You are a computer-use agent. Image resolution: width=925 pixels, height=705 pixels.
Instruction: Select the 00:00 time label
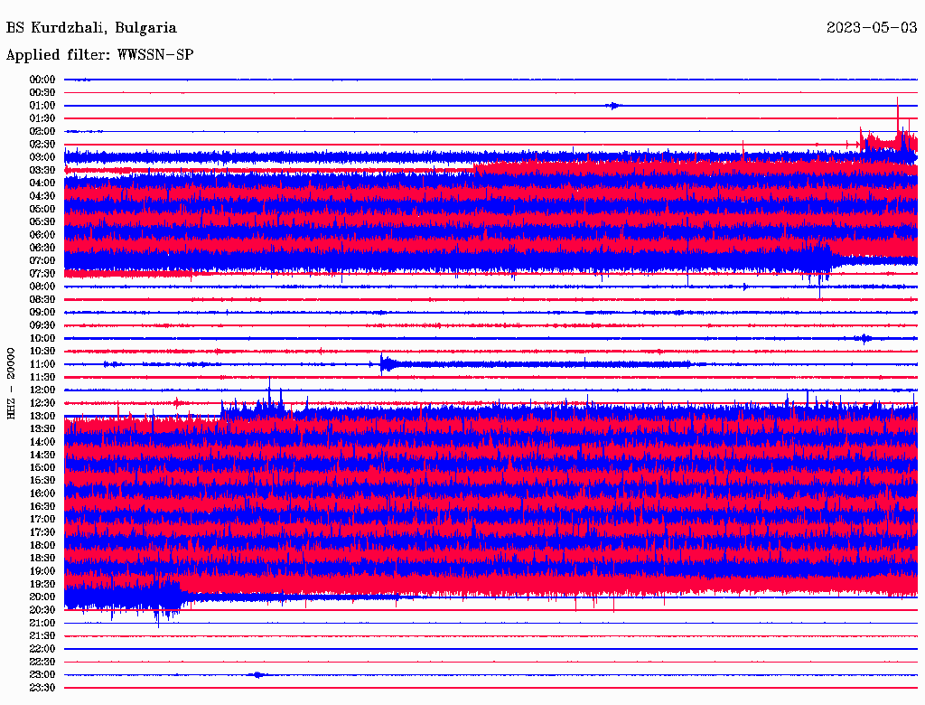(x=42, y=80)
